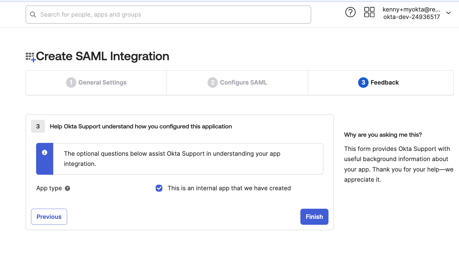The width and height of the screenshot is (459, 274).
Task: Focus the people, apps and groups search field
Action: point(171,14)
